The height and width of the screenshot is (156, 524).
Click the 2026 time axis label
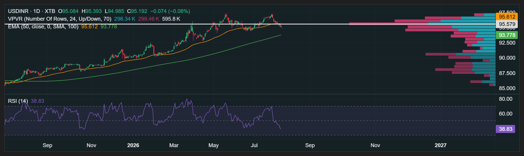[133, 145]
